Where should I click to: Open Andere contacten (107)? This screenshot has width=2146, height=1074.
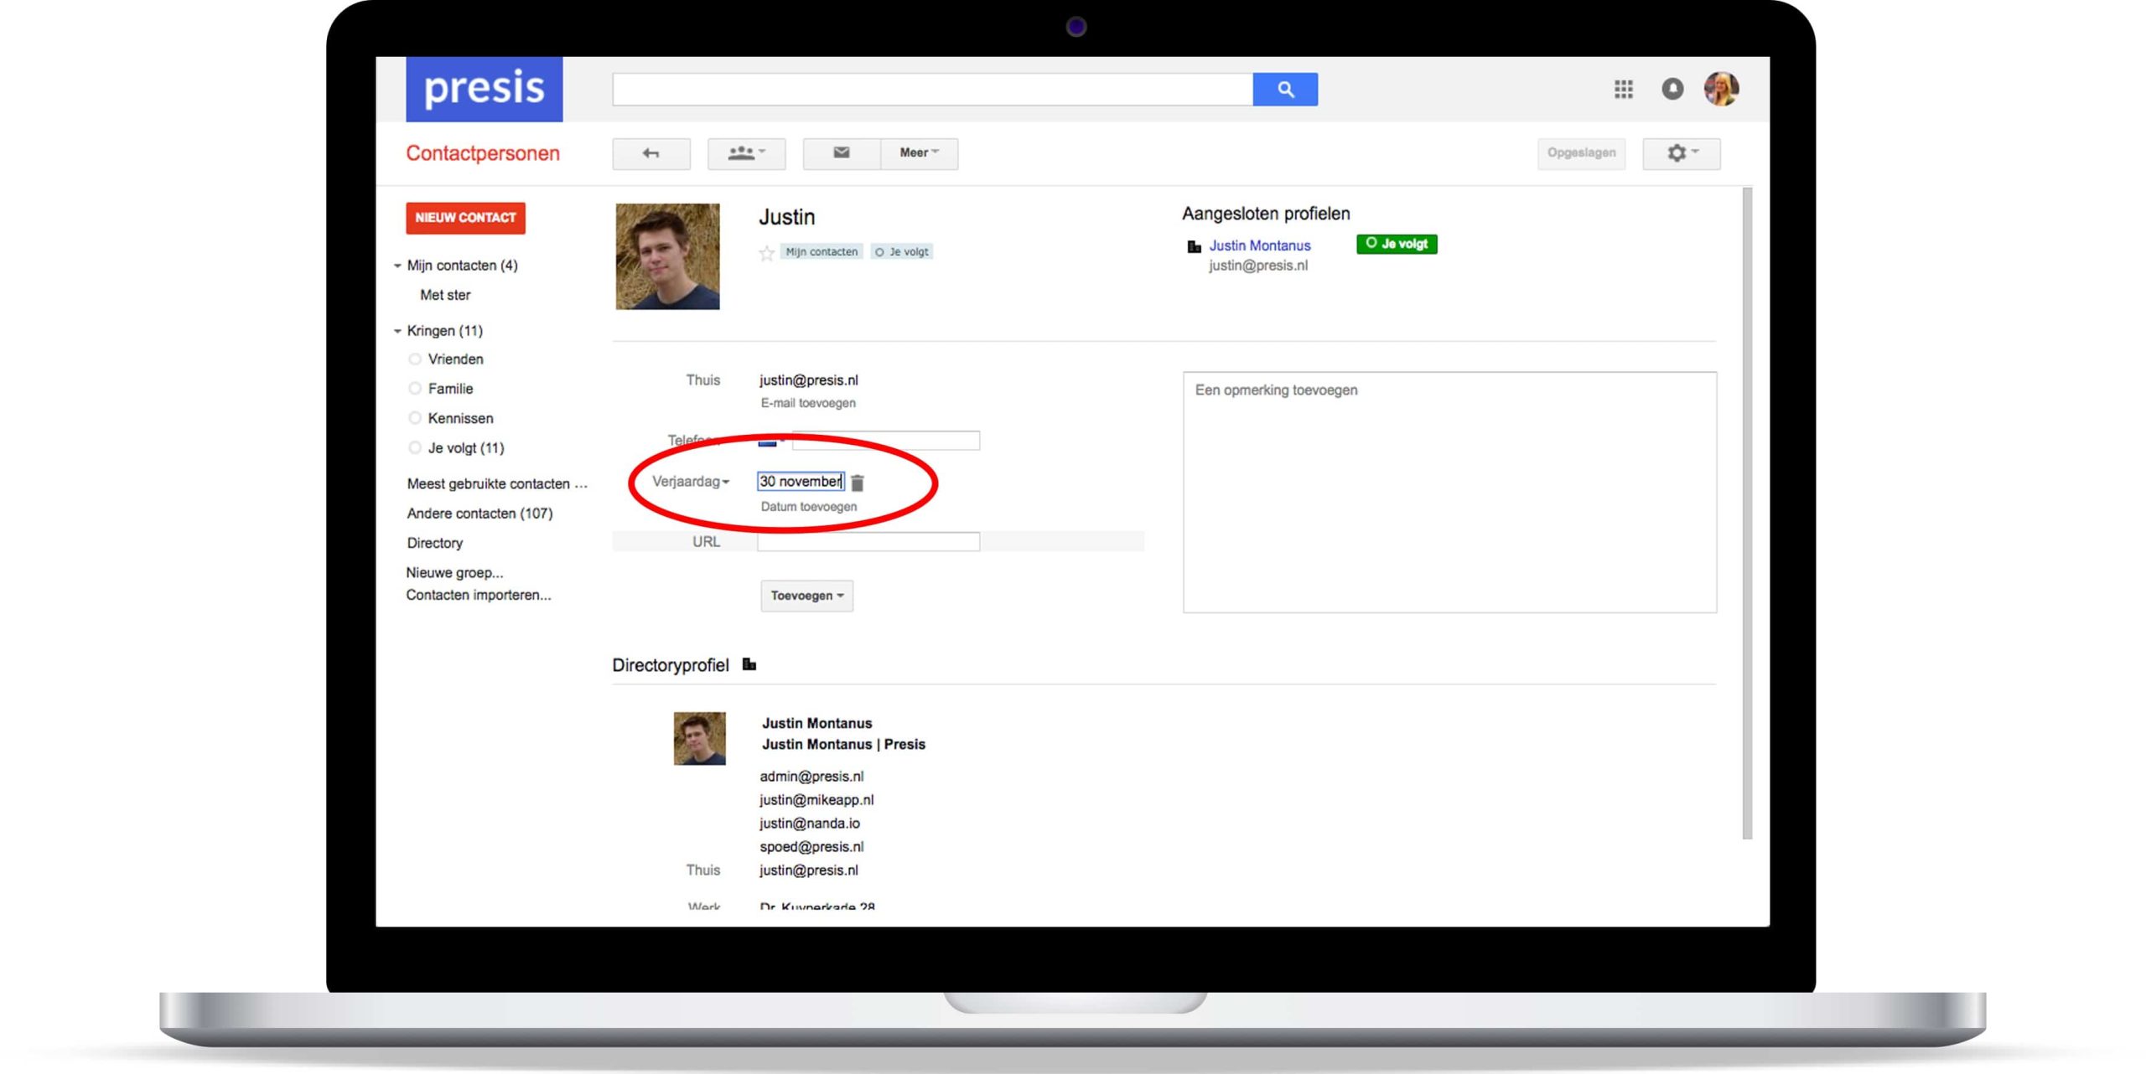[x=479, y=514]
